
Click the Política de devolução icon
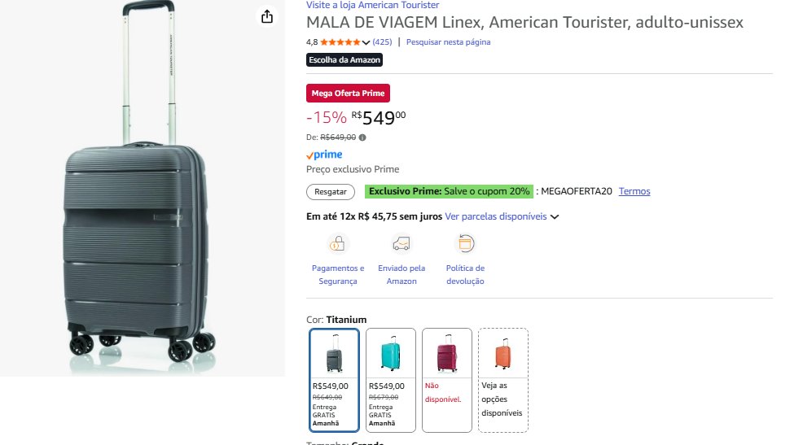[x=466, y=243]
